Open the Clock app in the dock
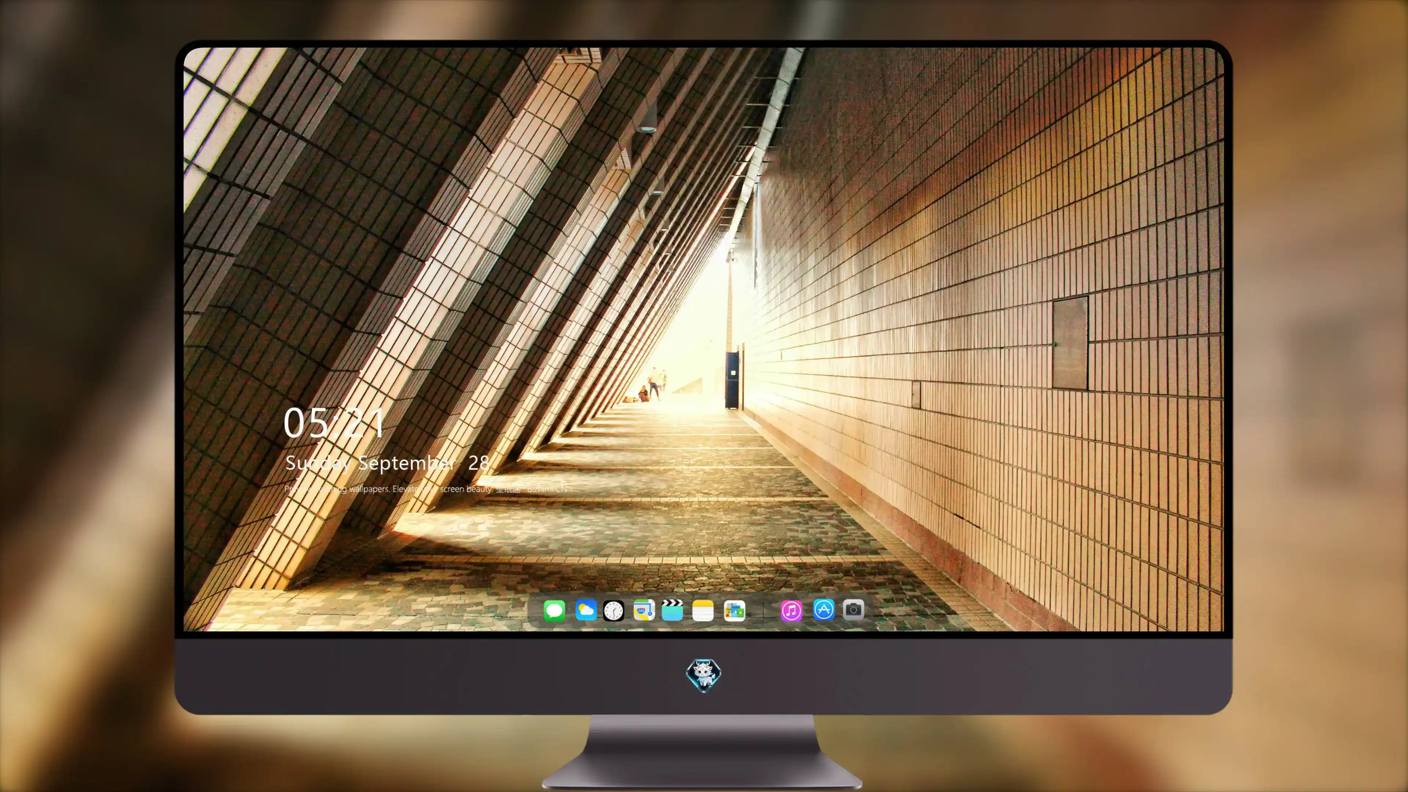1408x792 pixels. (613, 610)
